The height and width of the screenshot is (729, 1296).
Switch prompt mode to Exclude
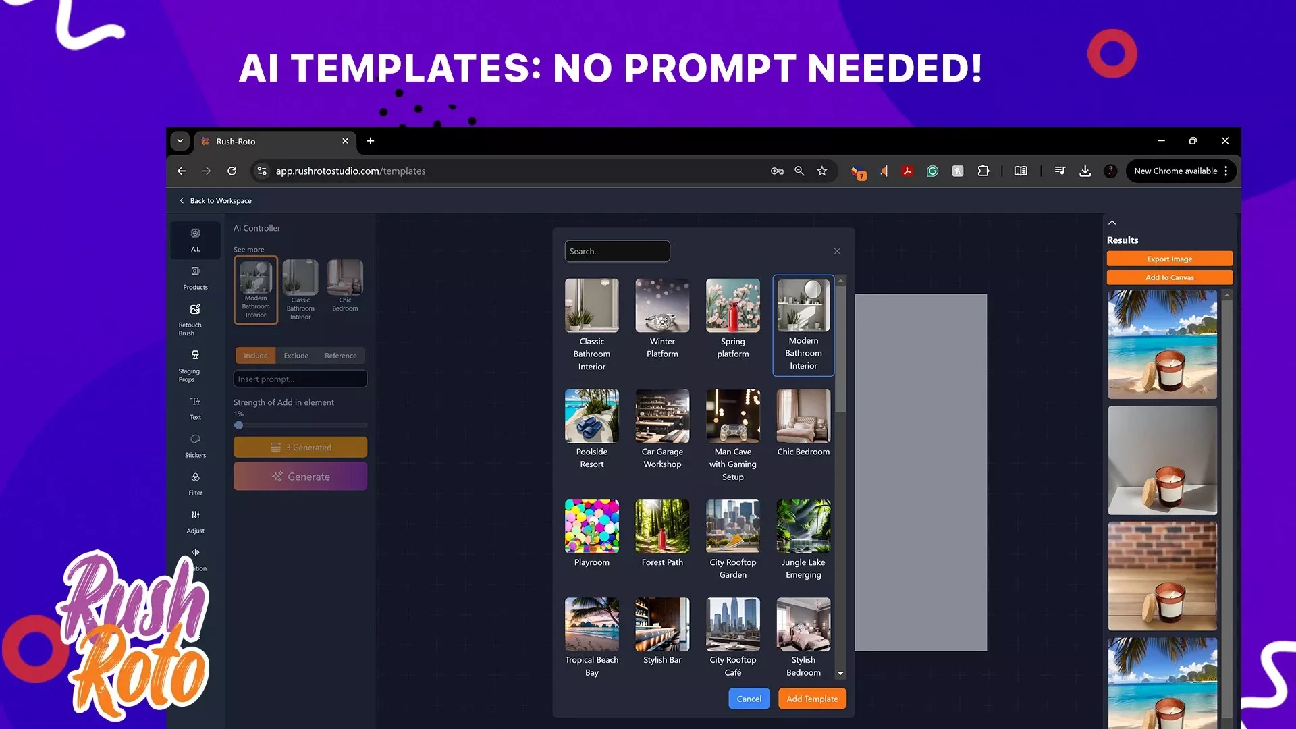coord(296,356)
